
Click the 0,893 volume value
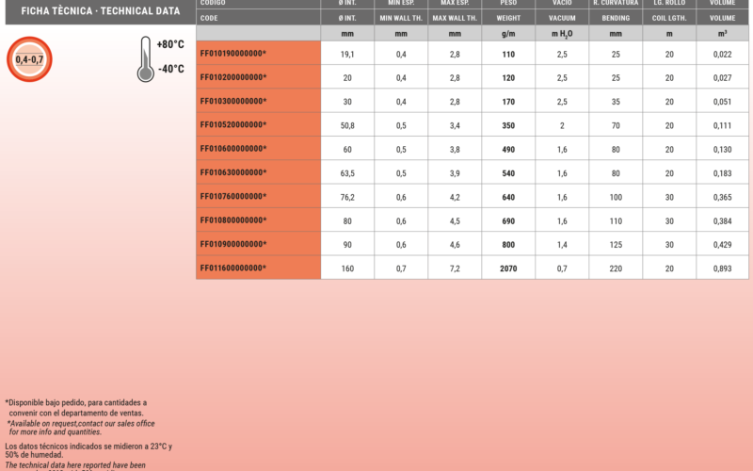(723, 268)
